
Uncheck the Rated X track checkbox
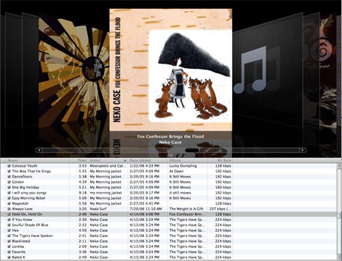pos(9,257)
